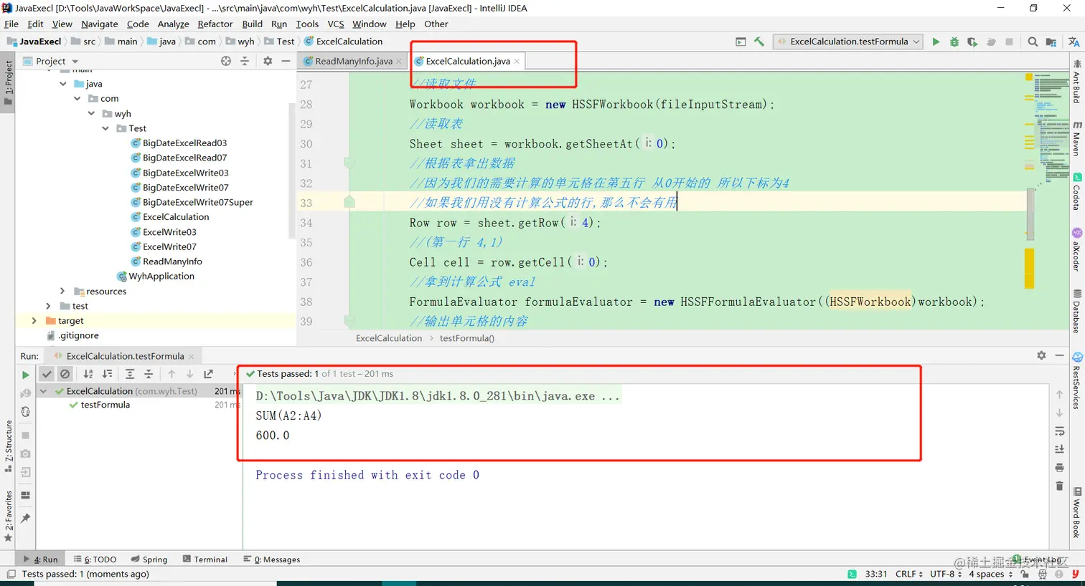1085x586 pixels.
Task: Export test results with the export icon
Action: coord(208,374)
